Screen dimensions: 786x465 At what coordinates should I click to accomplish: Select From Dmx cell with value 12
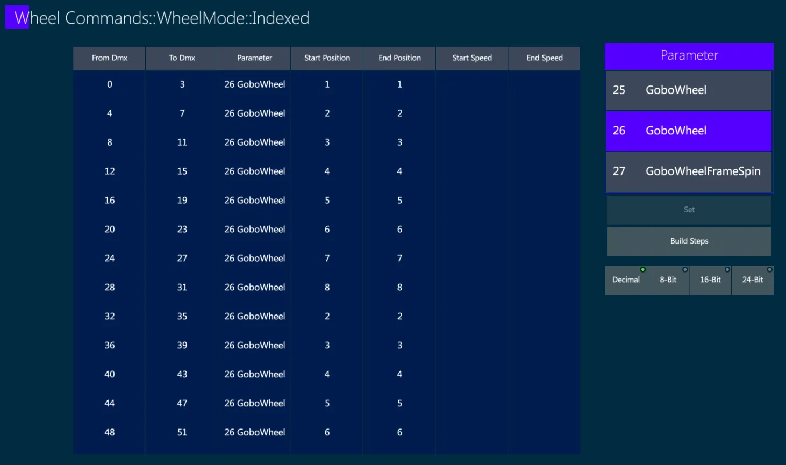click(x=110, y=171)
